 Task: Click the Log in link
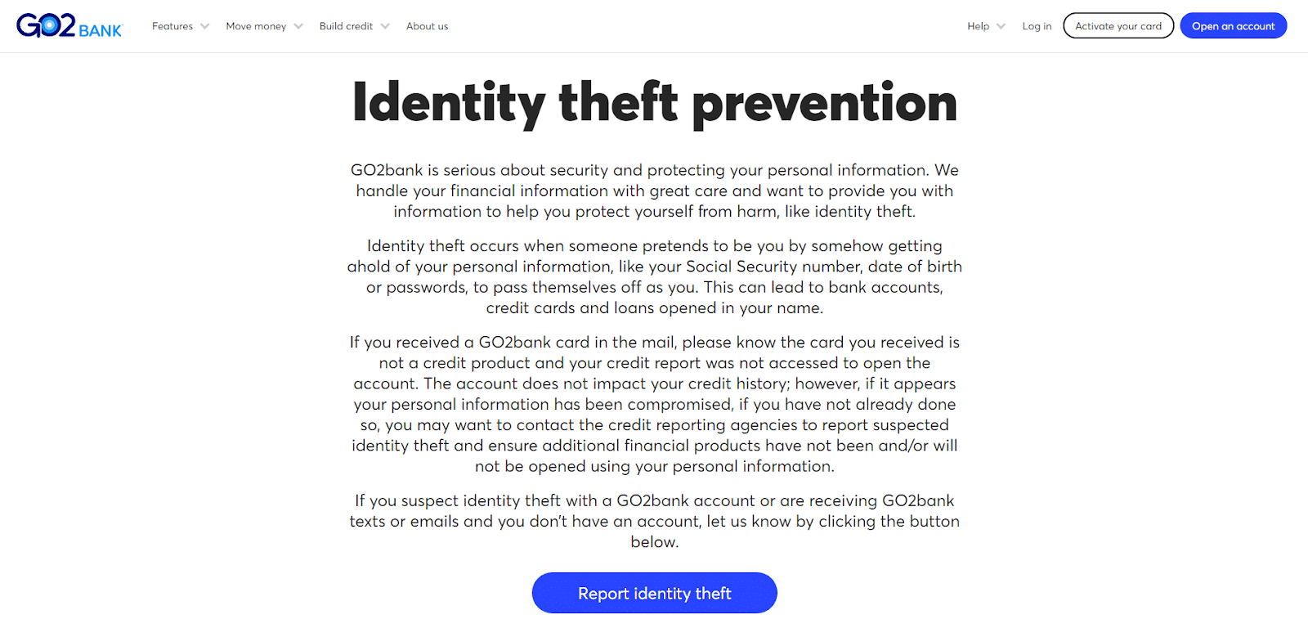1037,26
